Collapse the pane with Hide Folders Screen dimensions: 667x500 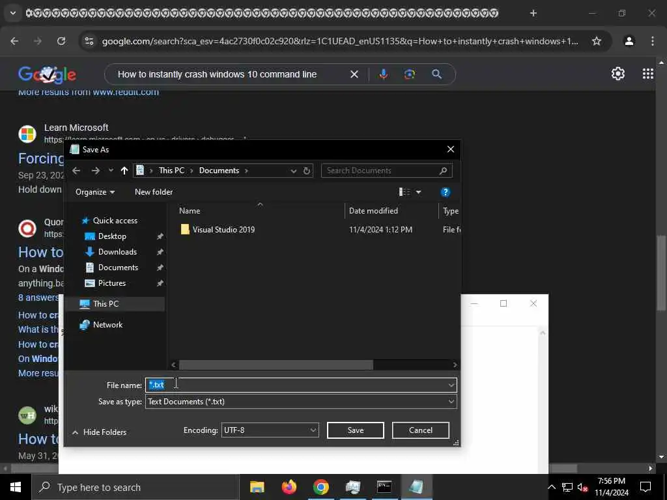(x=99, y=432)
